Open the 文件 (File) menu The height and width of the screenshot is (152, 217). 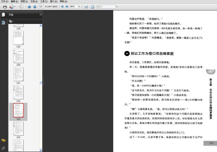coord(4,2)
